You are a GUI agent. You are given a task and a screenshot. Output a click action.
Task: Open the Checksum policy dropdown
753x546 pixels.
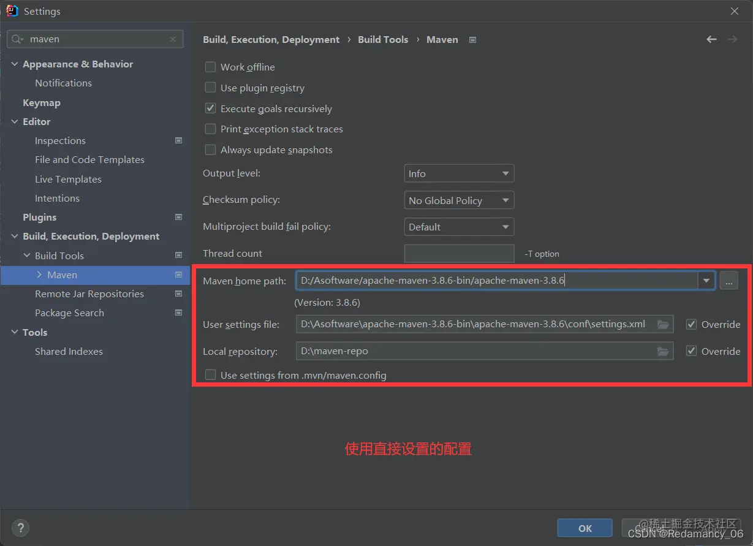tap(459, 200)
